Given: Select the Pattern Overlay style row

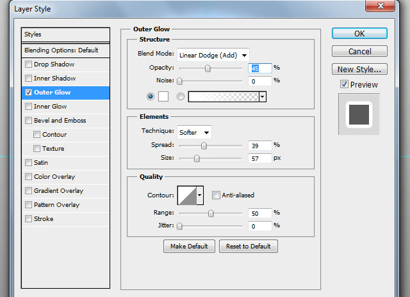Looking at the screenshot, I should 65,204.
